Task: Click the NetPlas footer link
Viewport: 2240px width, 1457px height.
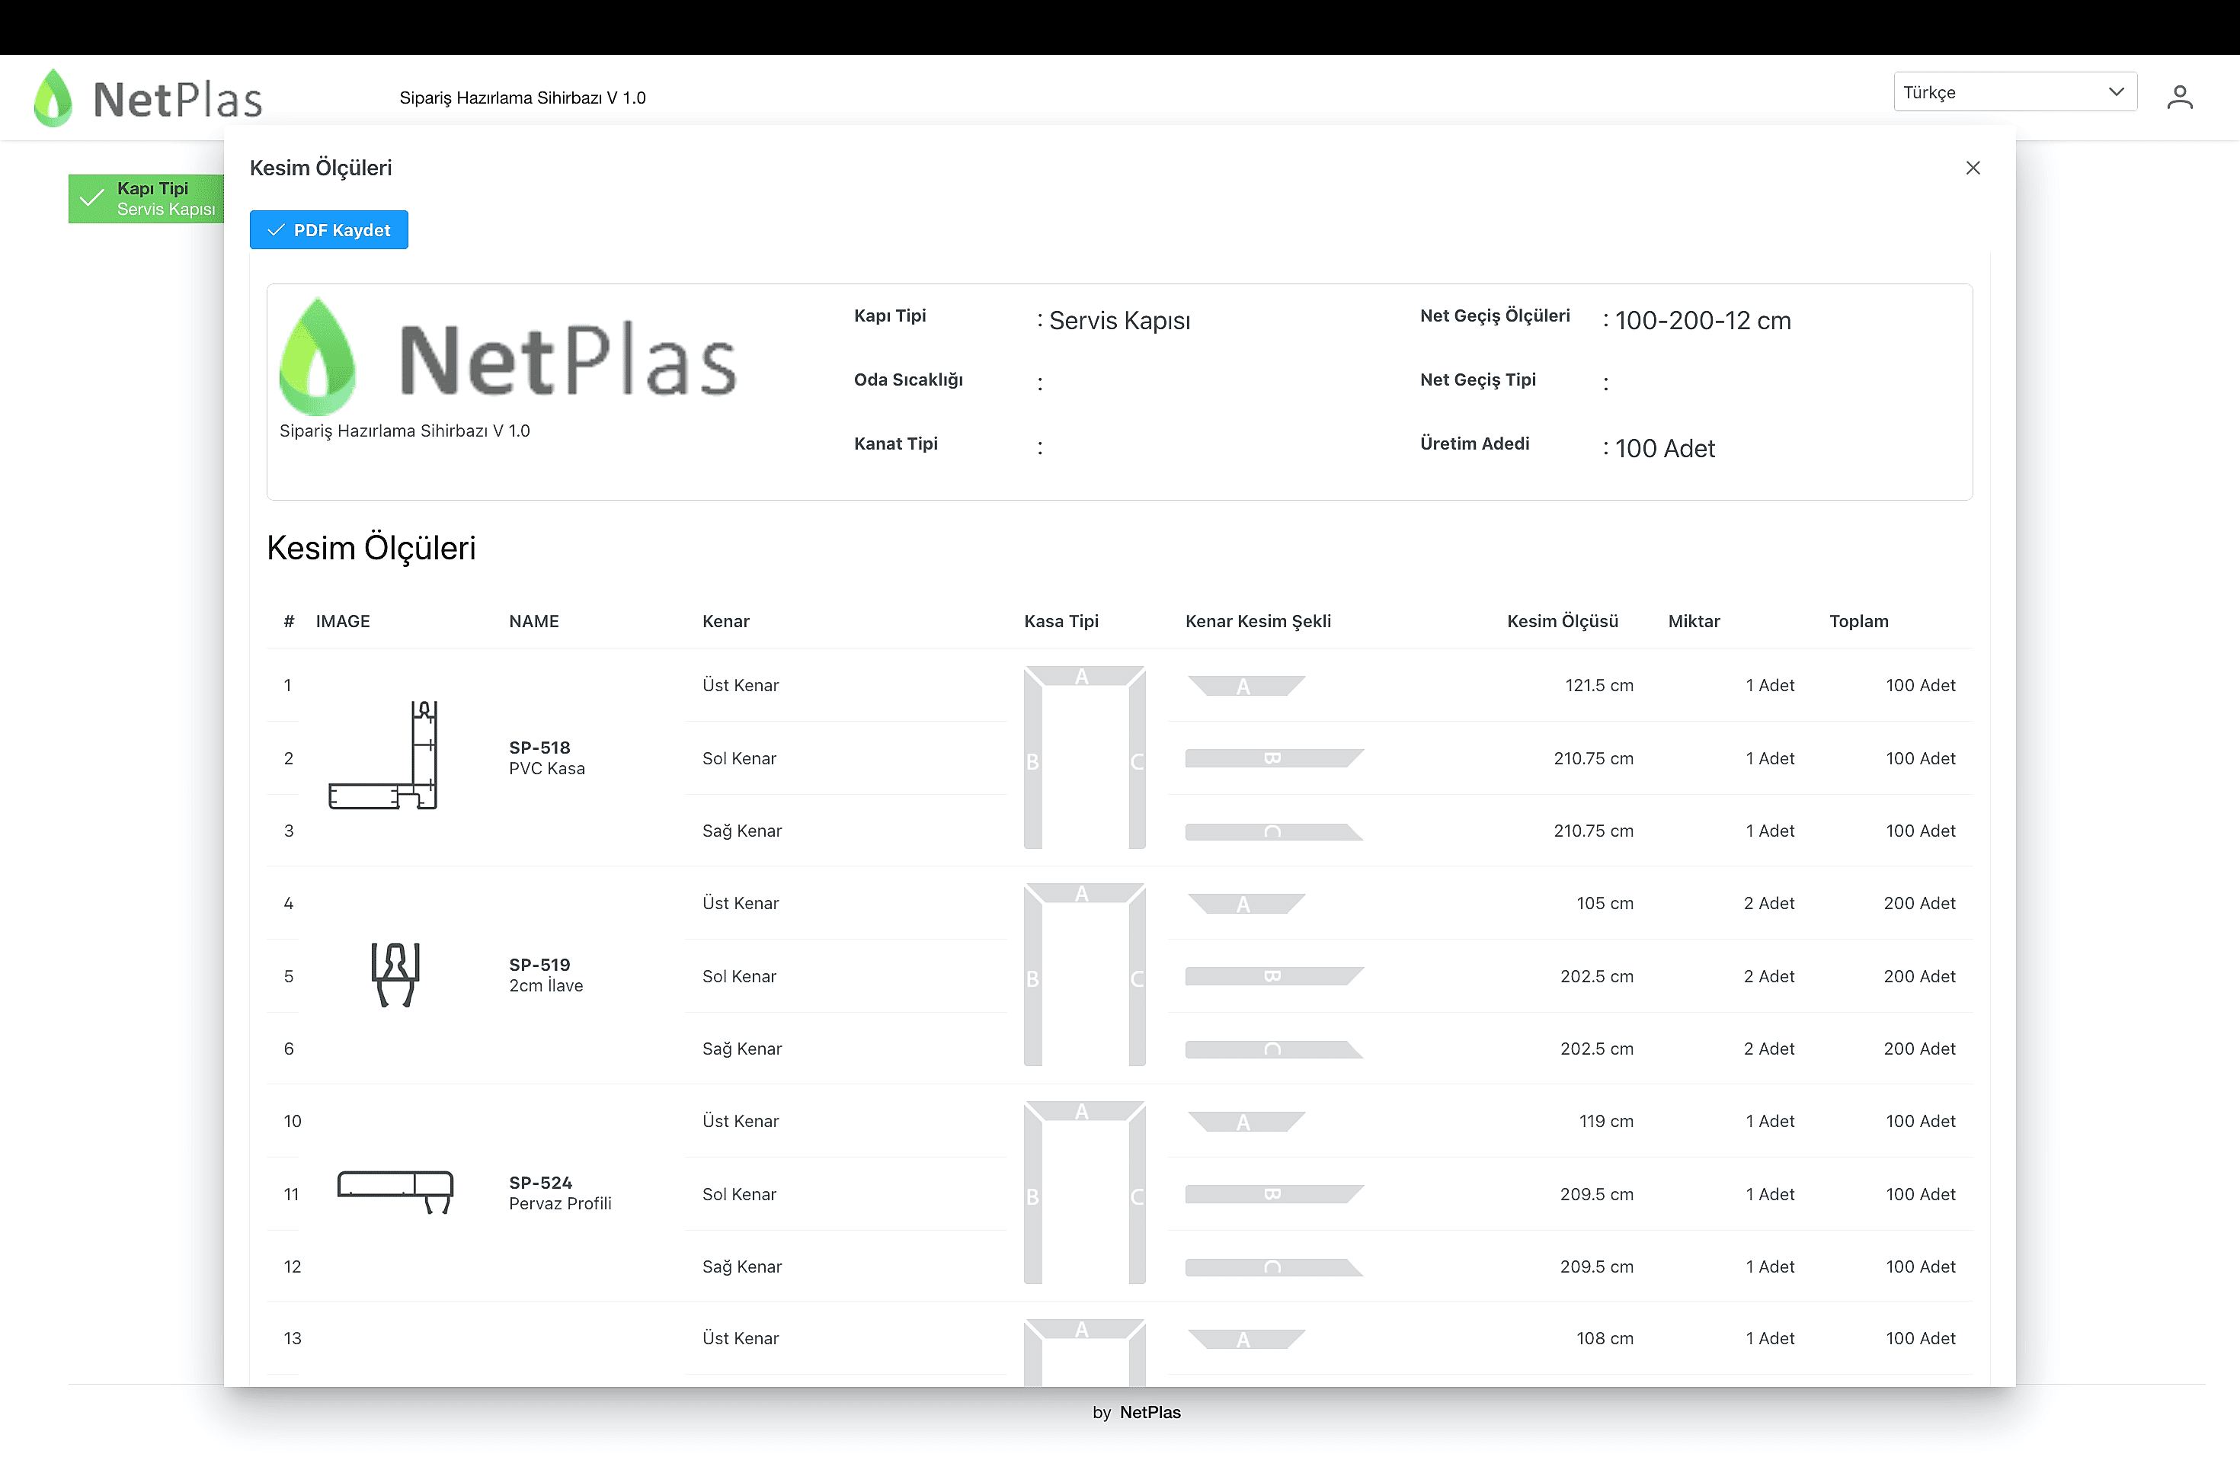Action: tap(1149, 1412)
